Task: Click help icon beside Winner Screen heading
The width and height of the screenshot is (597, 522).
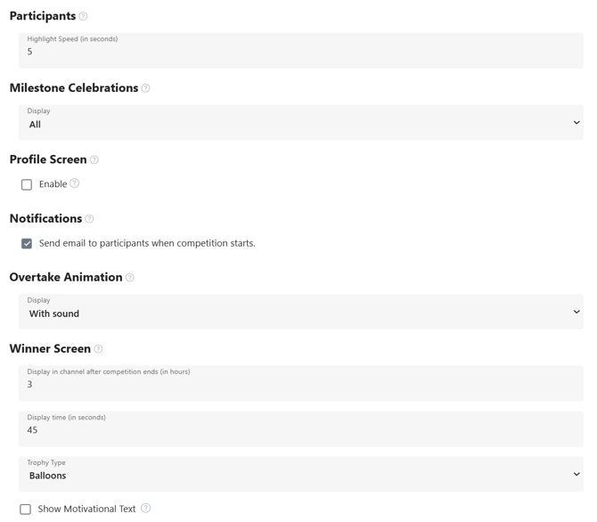Action: 98,349
